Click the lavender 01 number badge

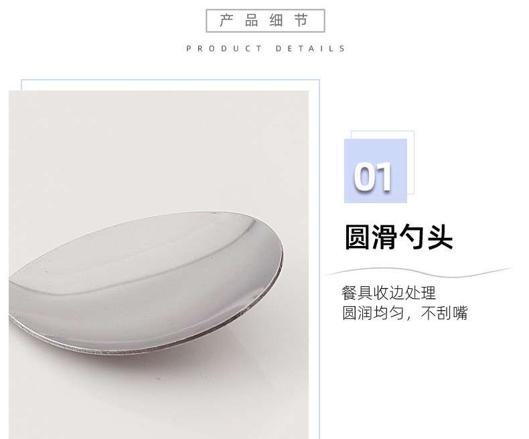(376, 170)
